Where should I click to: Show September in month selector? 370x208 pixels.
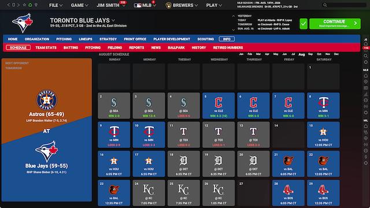(310, 54)
